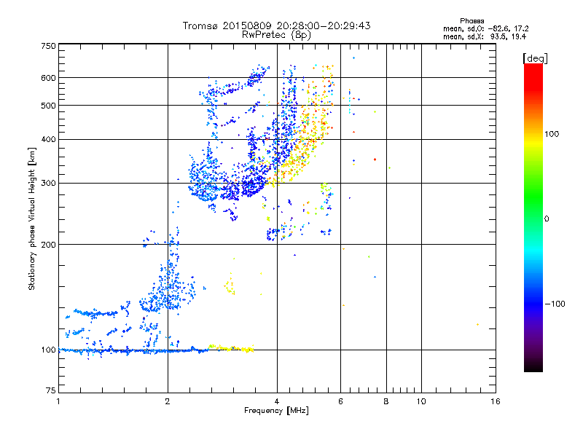Click the "2" x-axis tick label

[168, 401]
